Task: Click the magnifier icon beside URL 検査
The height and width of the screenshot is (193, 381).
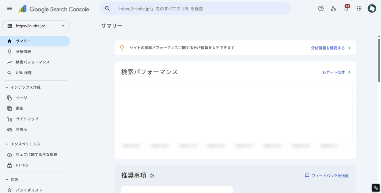Action: 9,73
